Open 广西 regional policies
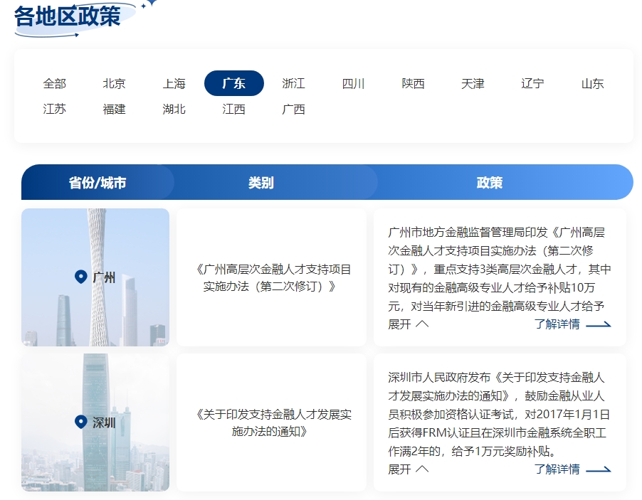Screen dimensions: 642x500 294,110
